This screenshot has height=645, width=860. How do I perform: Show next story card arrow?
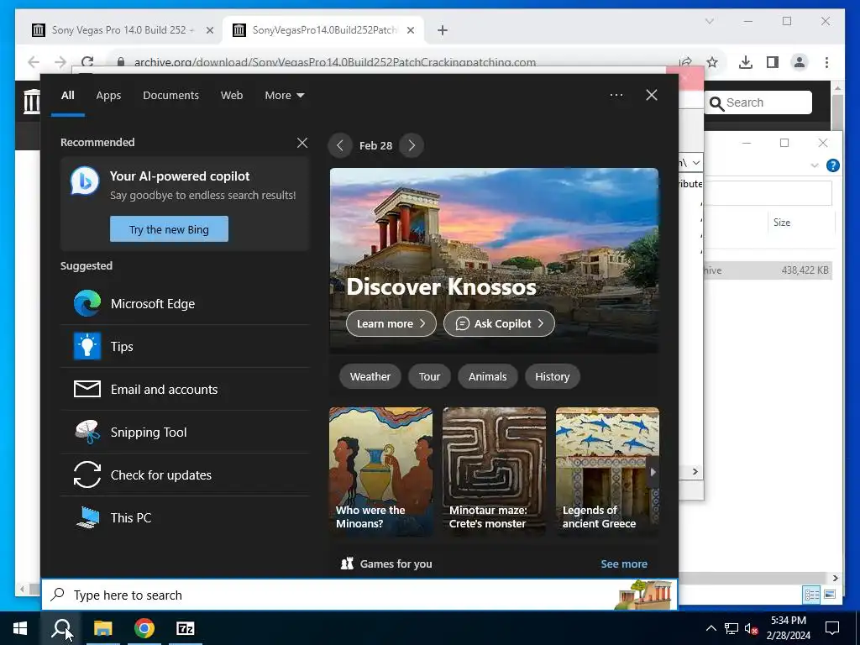click(x=653, y=472)
